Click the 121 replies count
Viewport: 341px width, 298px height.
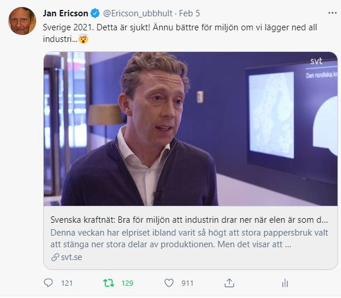[67, 283]
